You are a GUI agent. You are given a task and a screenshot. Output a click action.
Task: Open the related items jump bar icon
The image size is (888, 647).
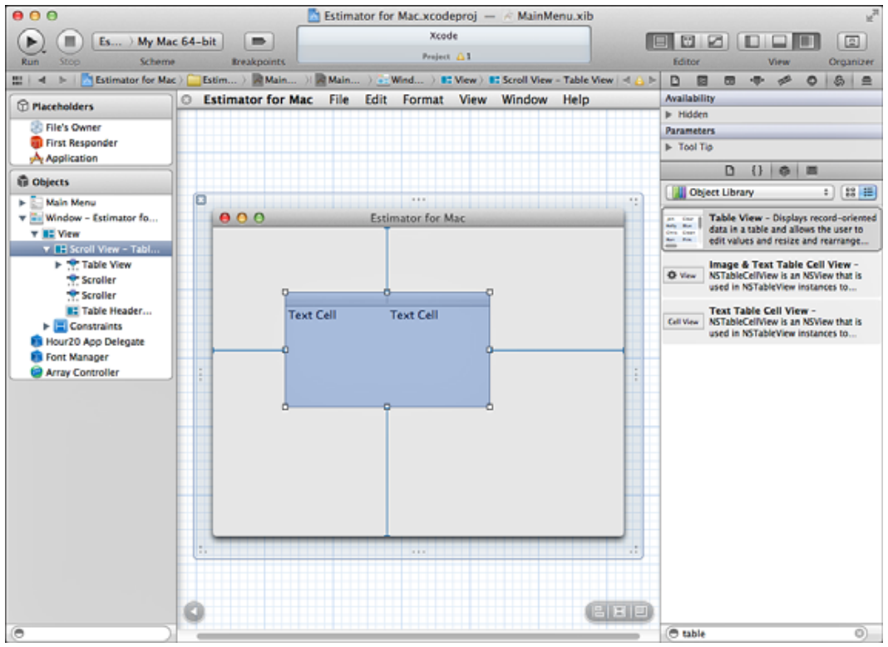pos(17,81)
